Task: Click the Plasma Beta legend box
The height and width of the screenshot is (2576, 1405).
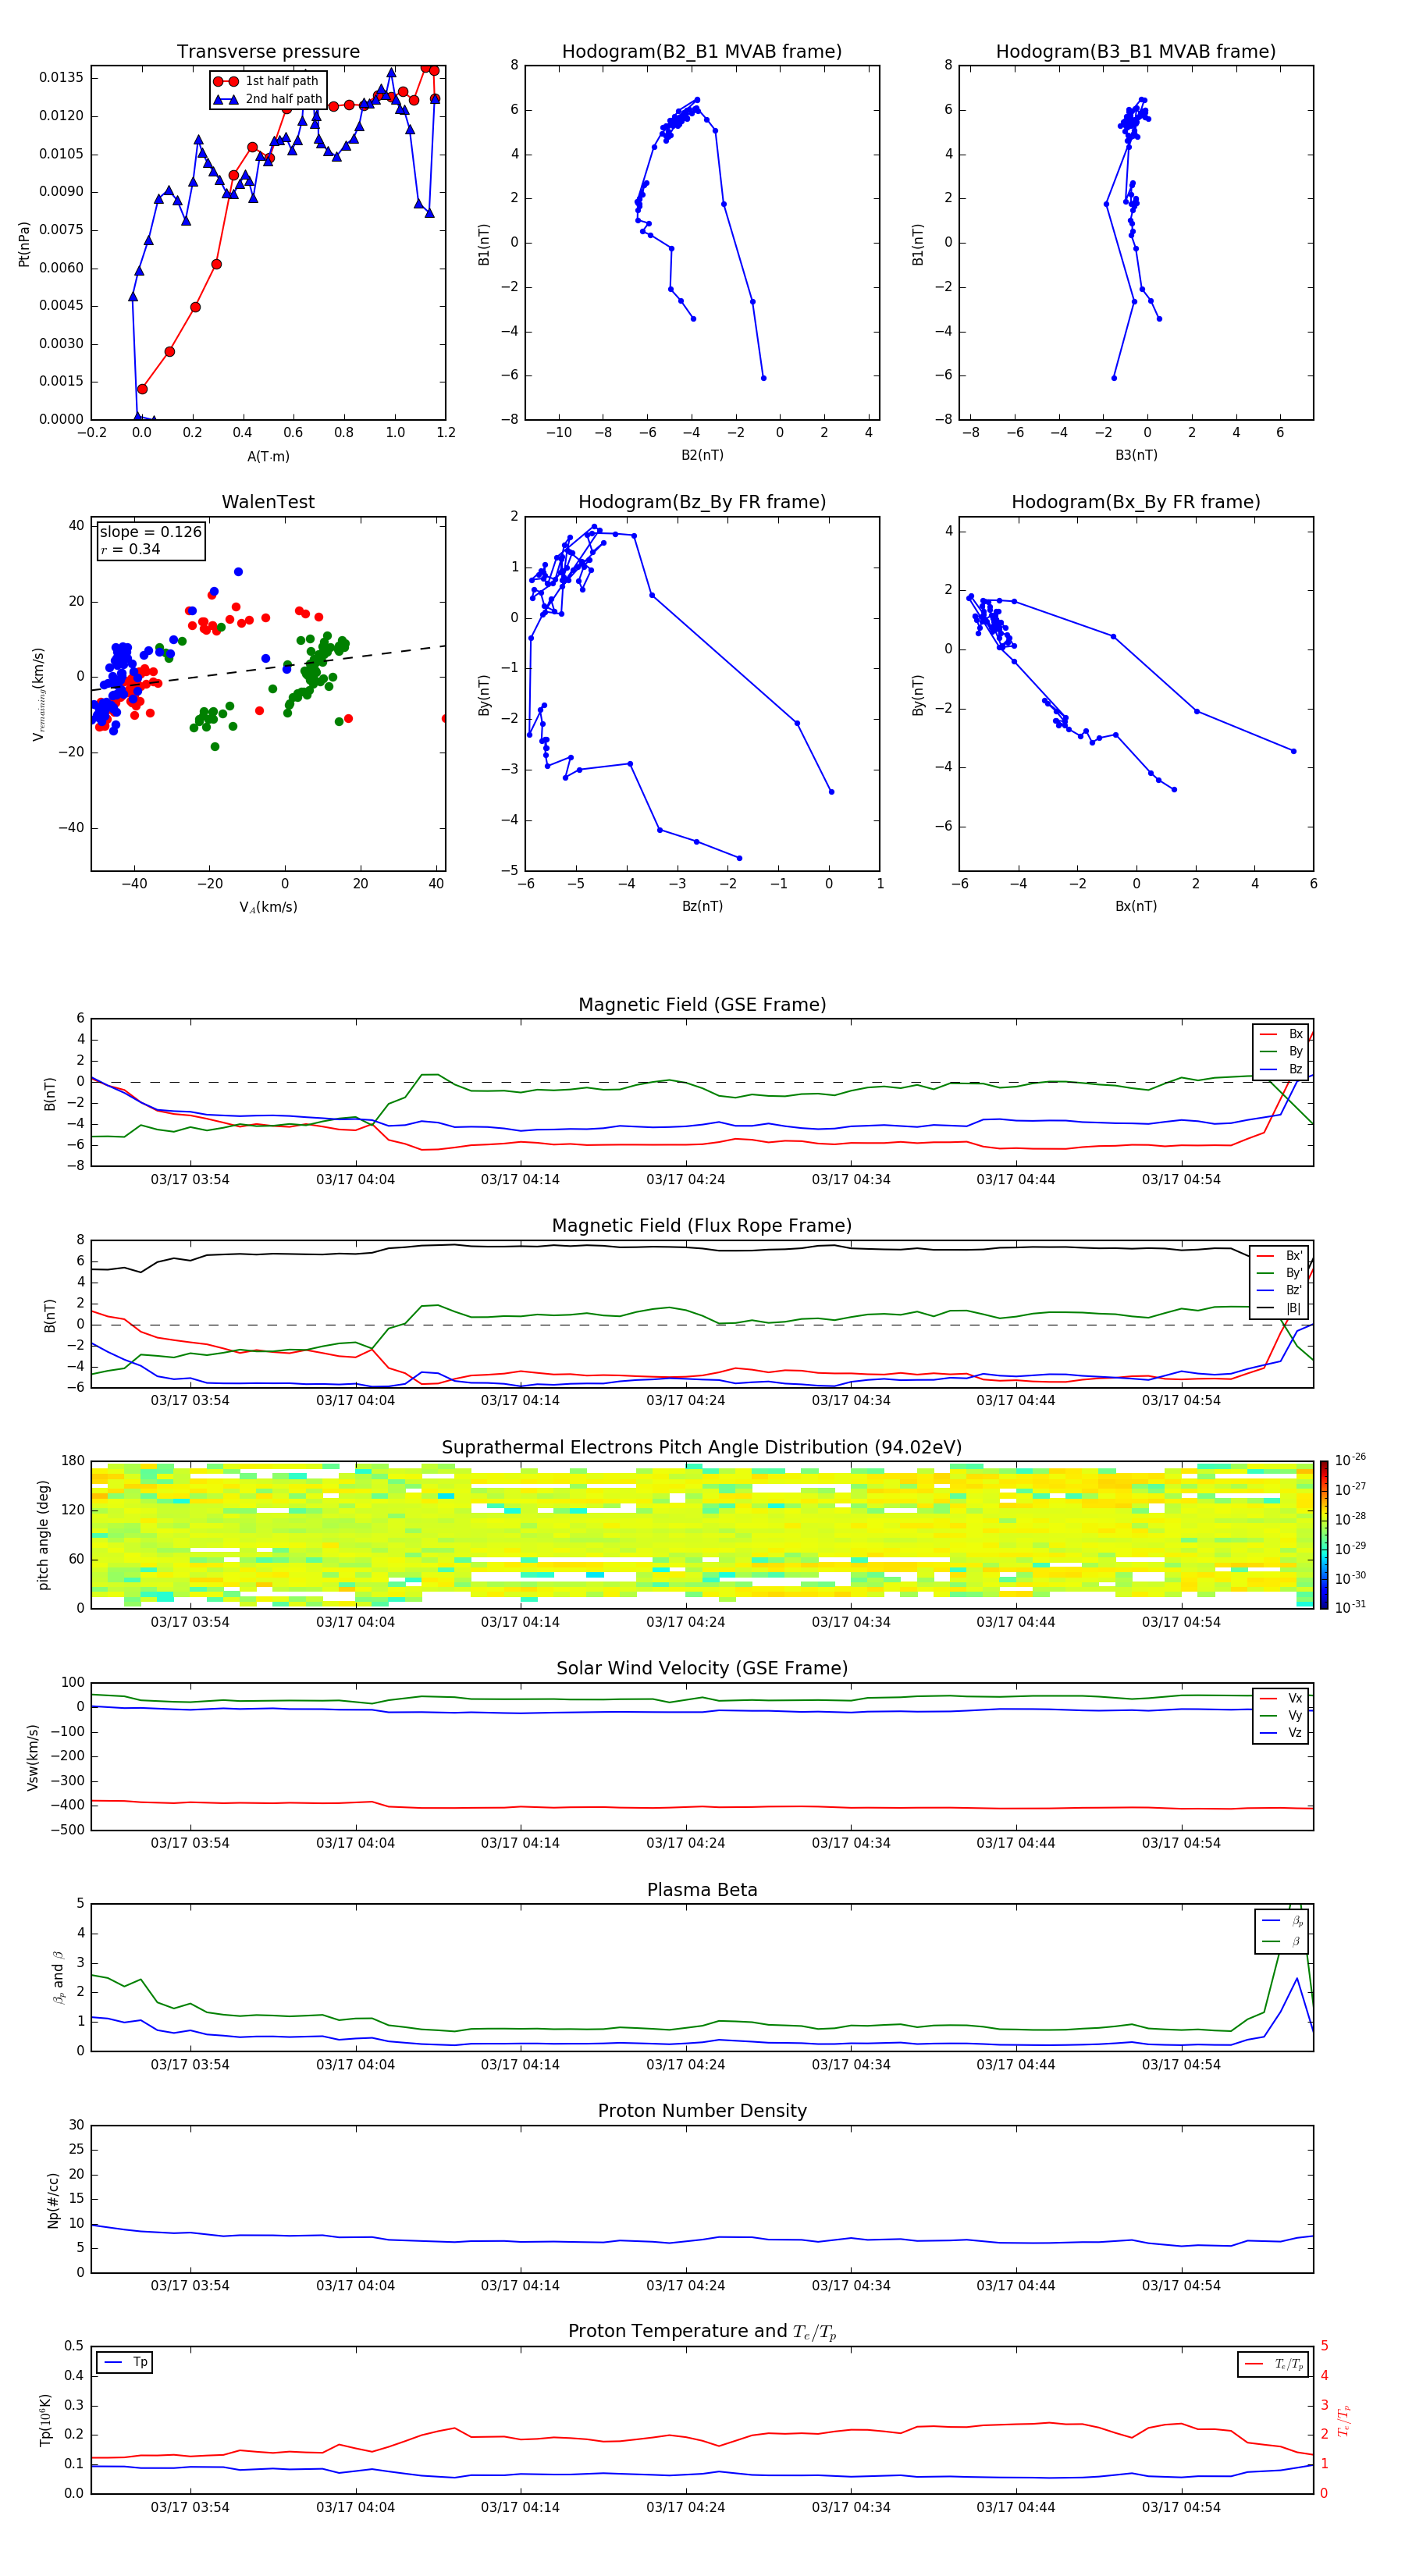Action: [1281, 1930]
